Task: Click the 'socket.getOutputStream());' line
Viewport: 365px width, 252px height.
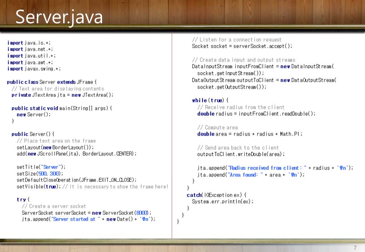Action: (x=232, y=87)
